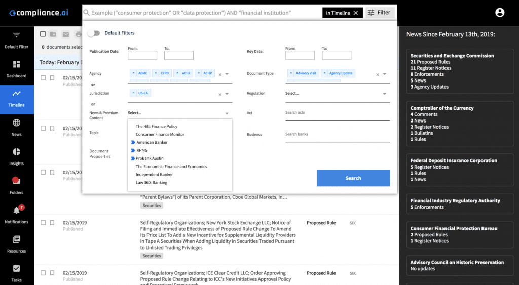519x285 pixels.
Task: Remove the ABMC agency tag
Action: tap(134, 73)
